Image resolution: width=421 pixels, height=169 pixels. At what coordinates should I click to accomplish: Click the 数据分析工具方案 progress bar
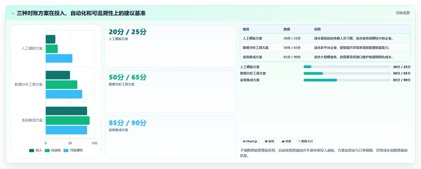tap(347, 73)
